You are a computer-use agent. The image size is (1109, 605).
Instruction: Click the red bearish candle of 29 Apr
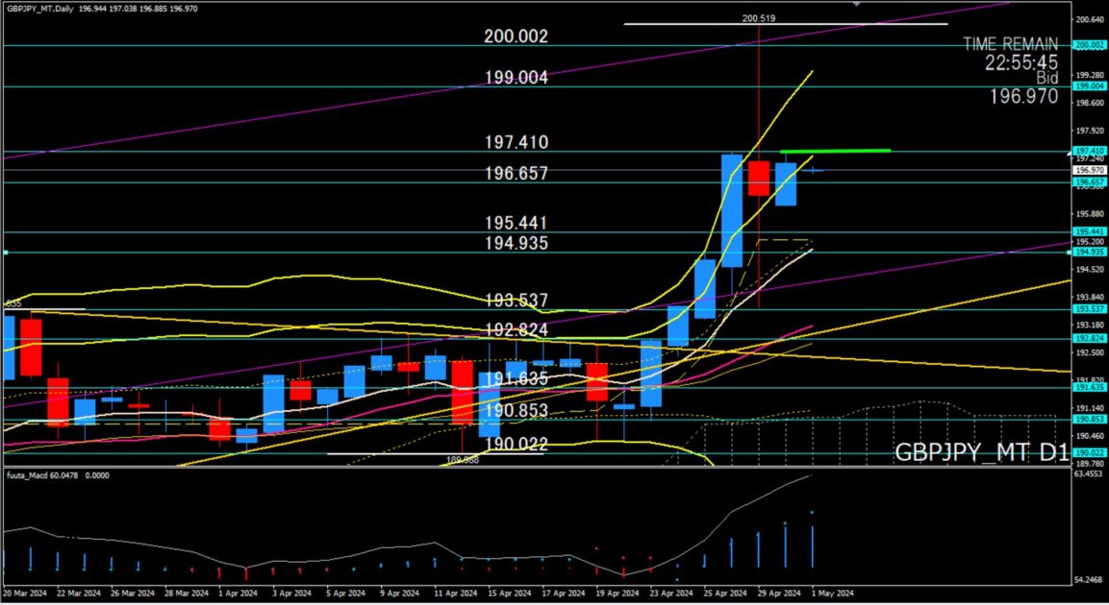coord(759,179)
